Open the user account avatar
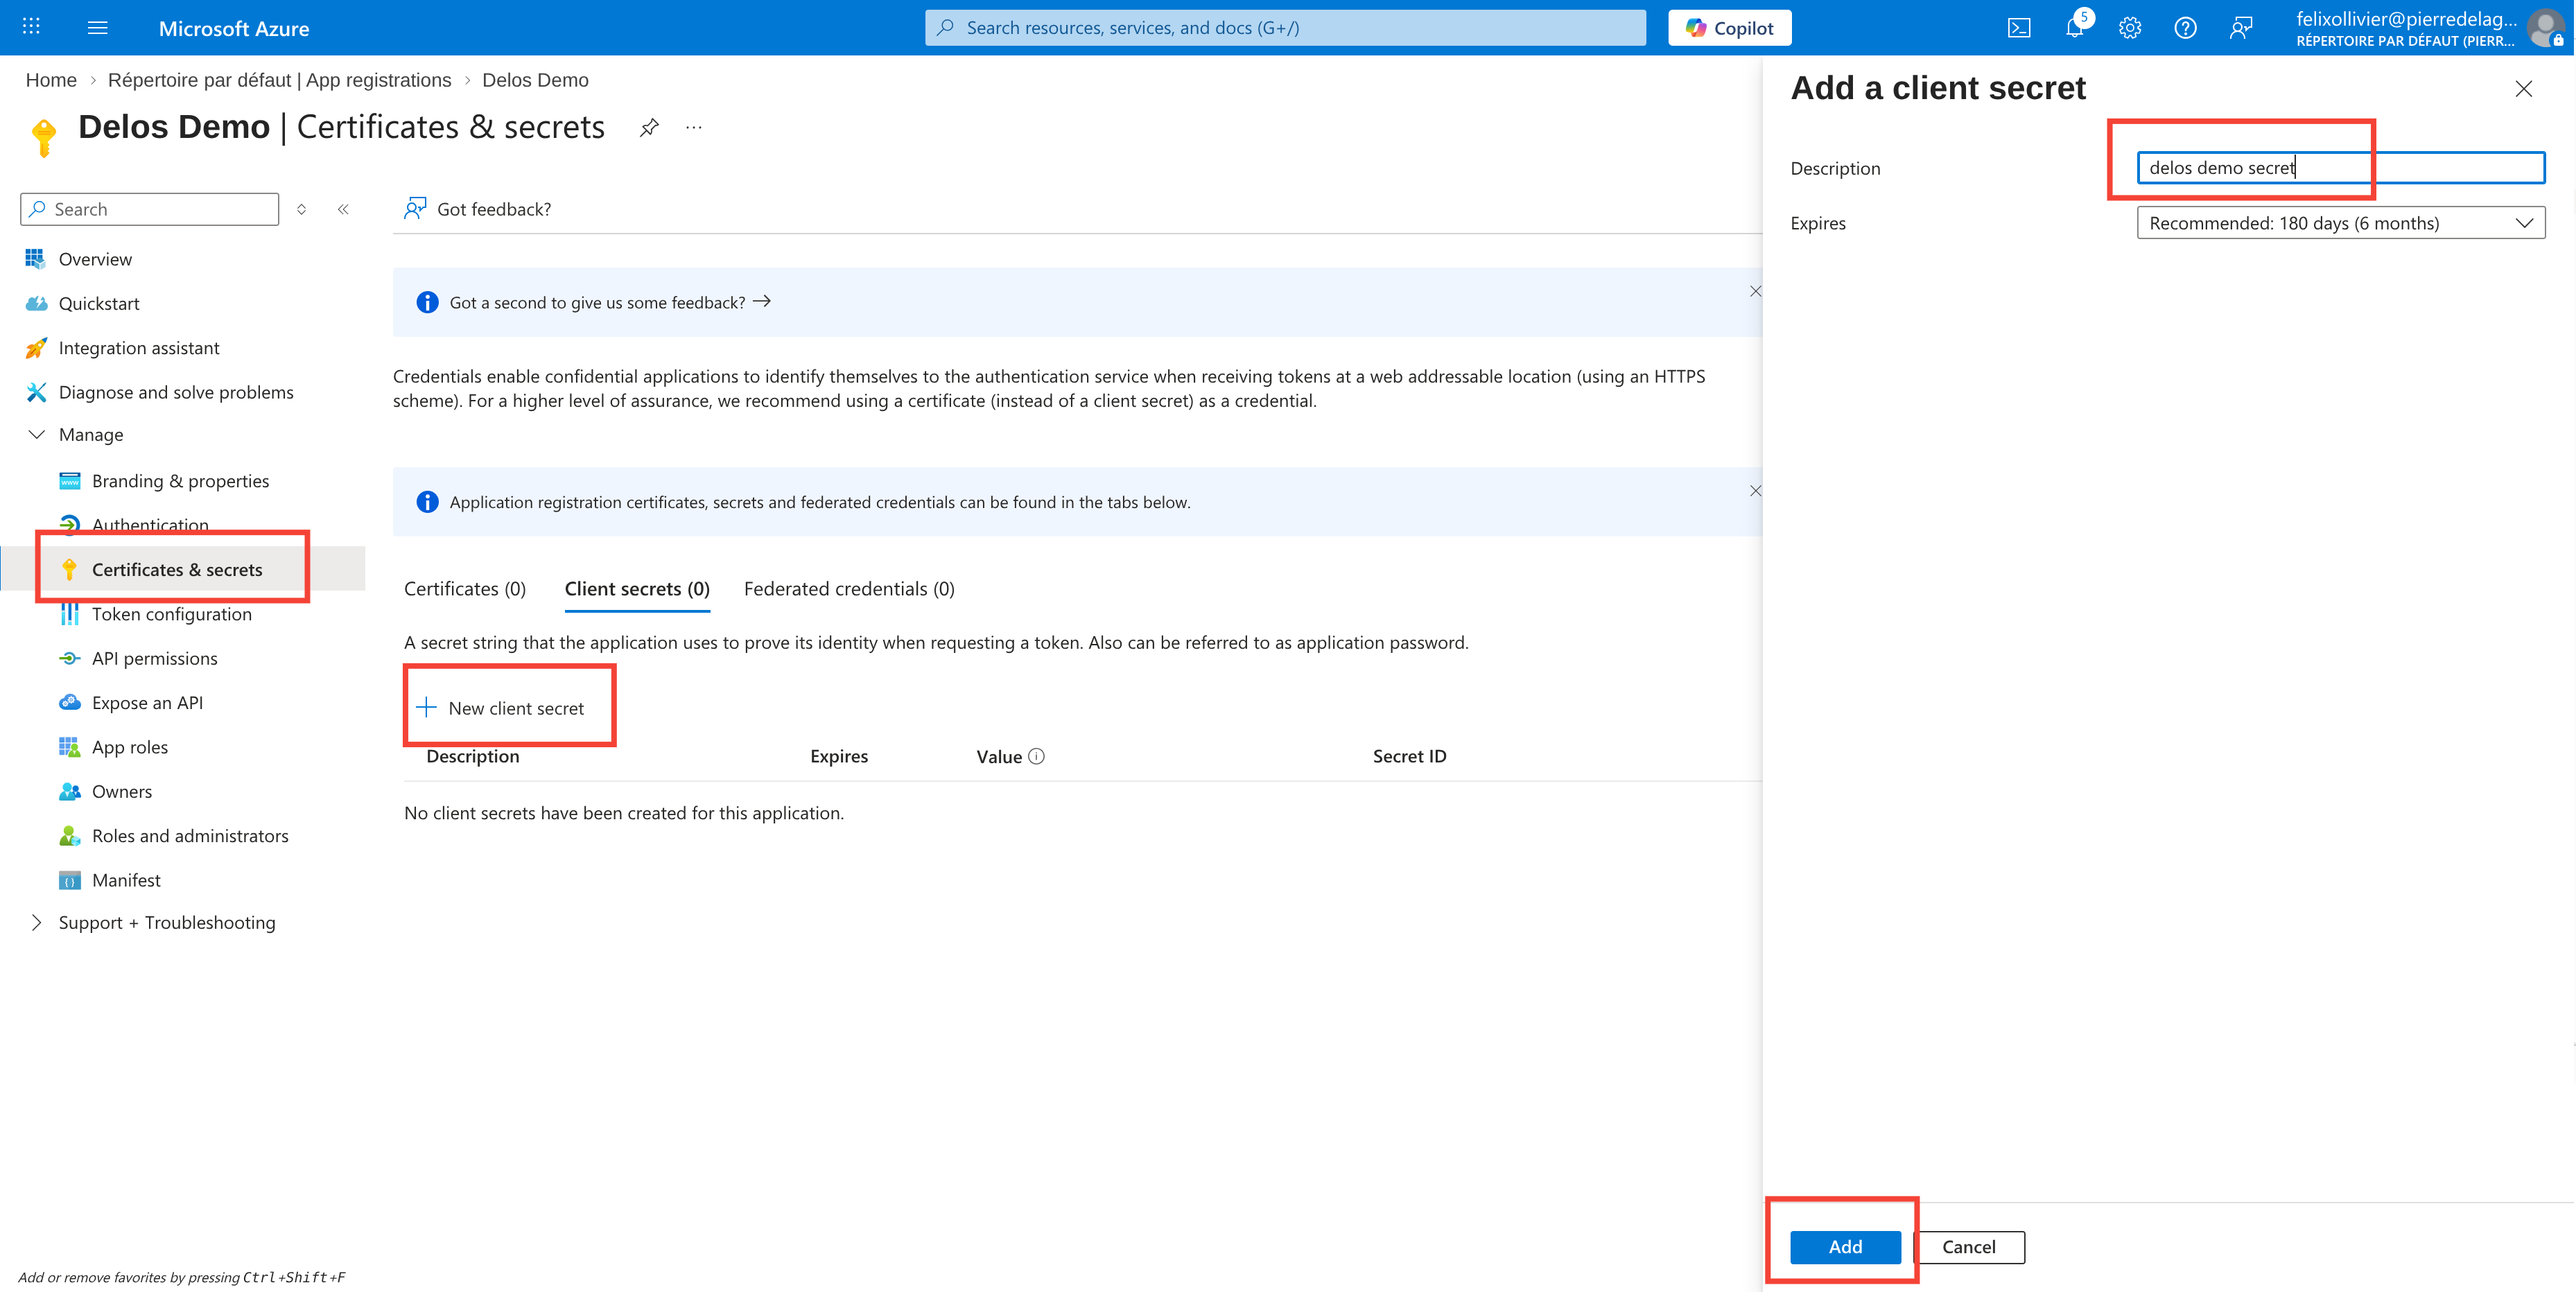 coord(2546,28)
